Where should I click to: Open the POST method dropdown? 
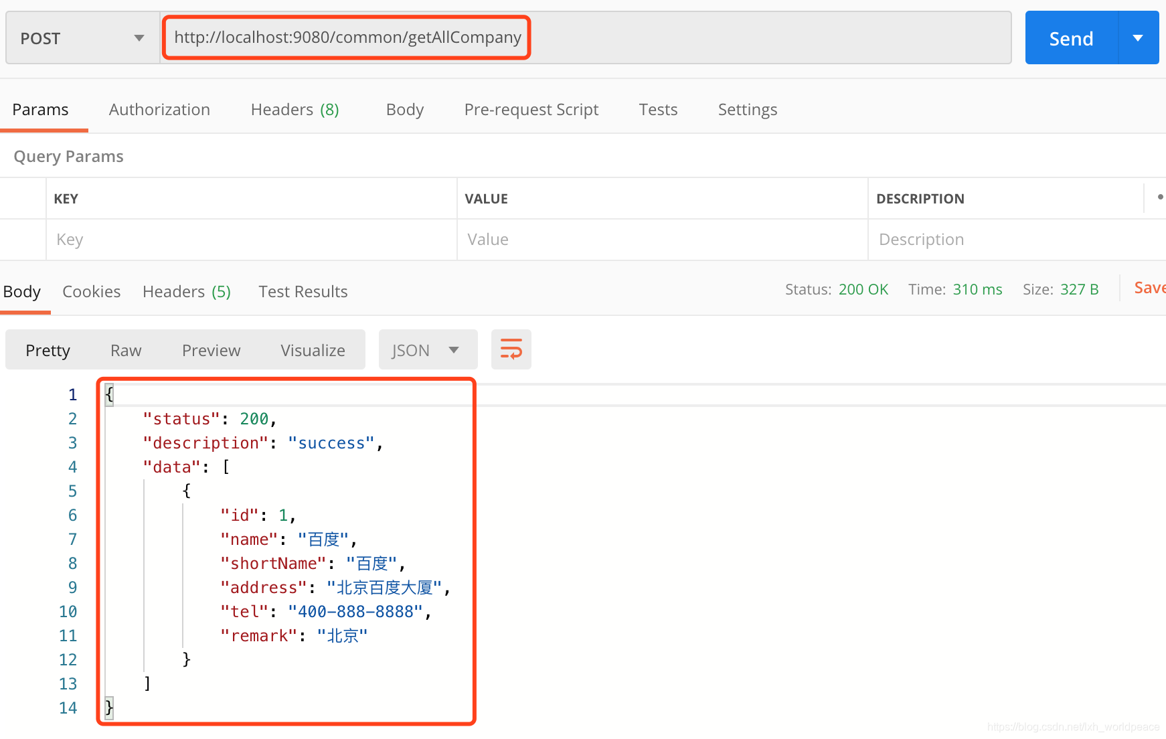tap(82, 38)
